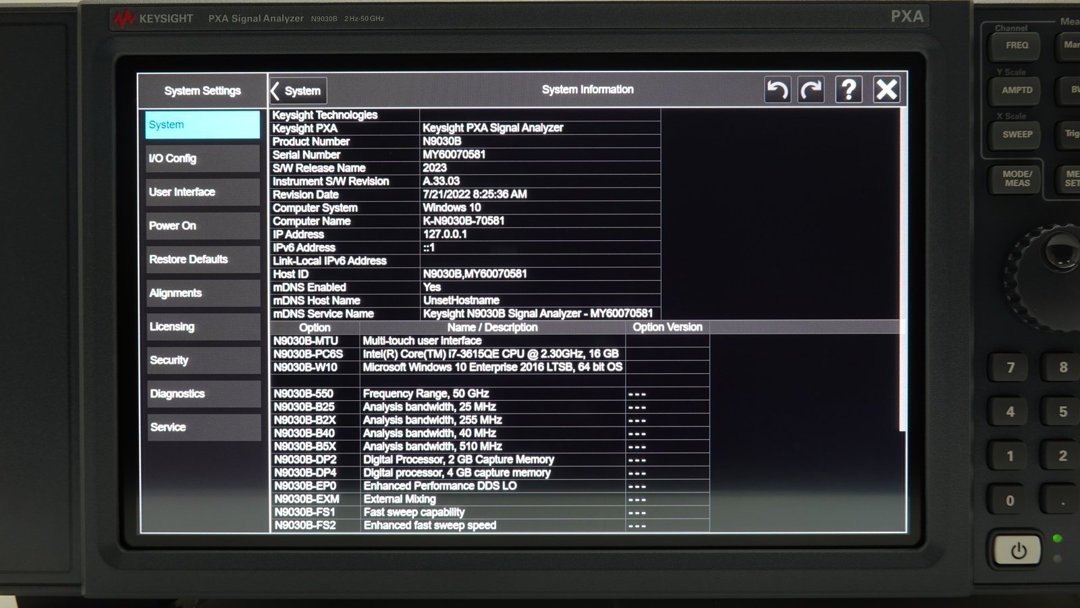Click numeric keypad key 4

1010,412
